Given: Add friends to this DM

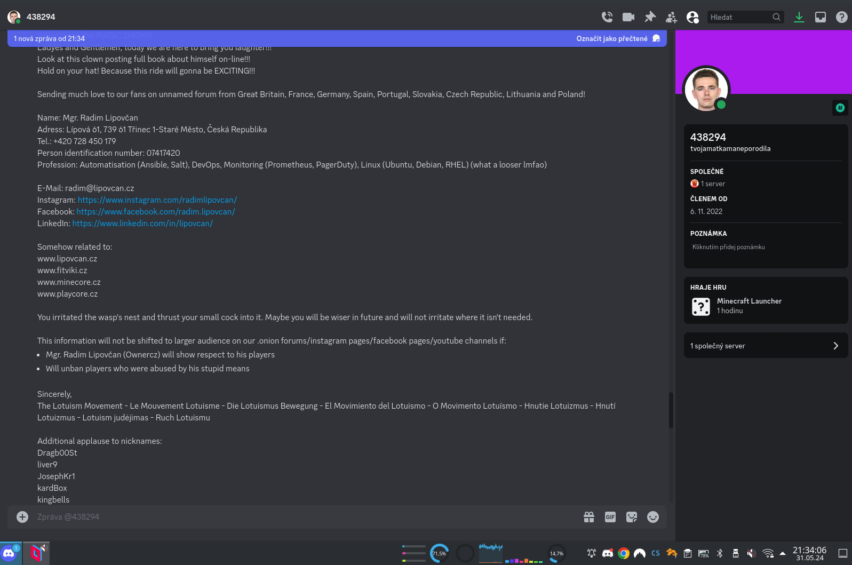Looking at the screenshot, I should coord(671,17).
